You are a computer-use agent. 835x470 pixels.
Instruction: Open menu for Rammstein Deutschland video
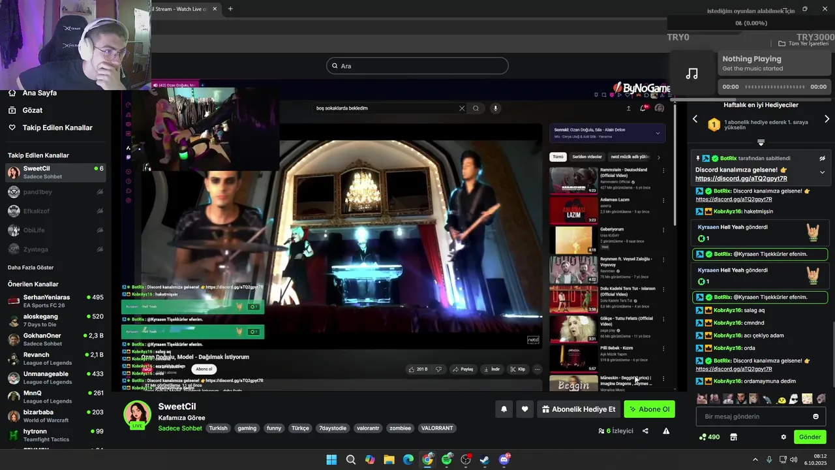tap(663, 170)
